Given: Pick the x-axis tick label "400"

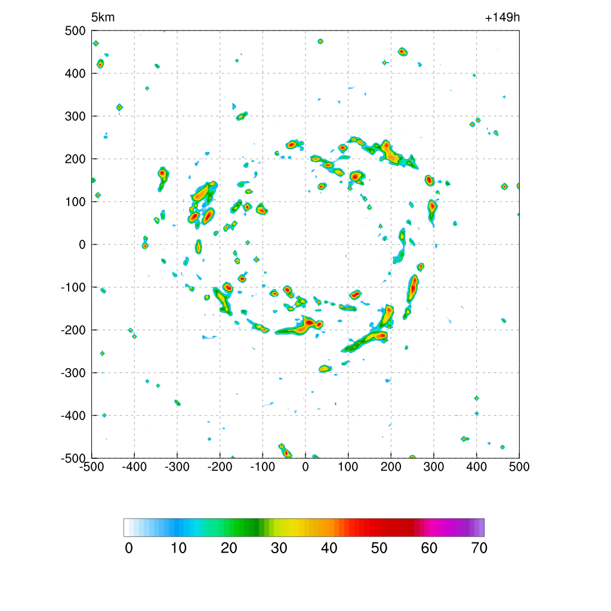Looking at the screenshot, I should click(477, 467).
